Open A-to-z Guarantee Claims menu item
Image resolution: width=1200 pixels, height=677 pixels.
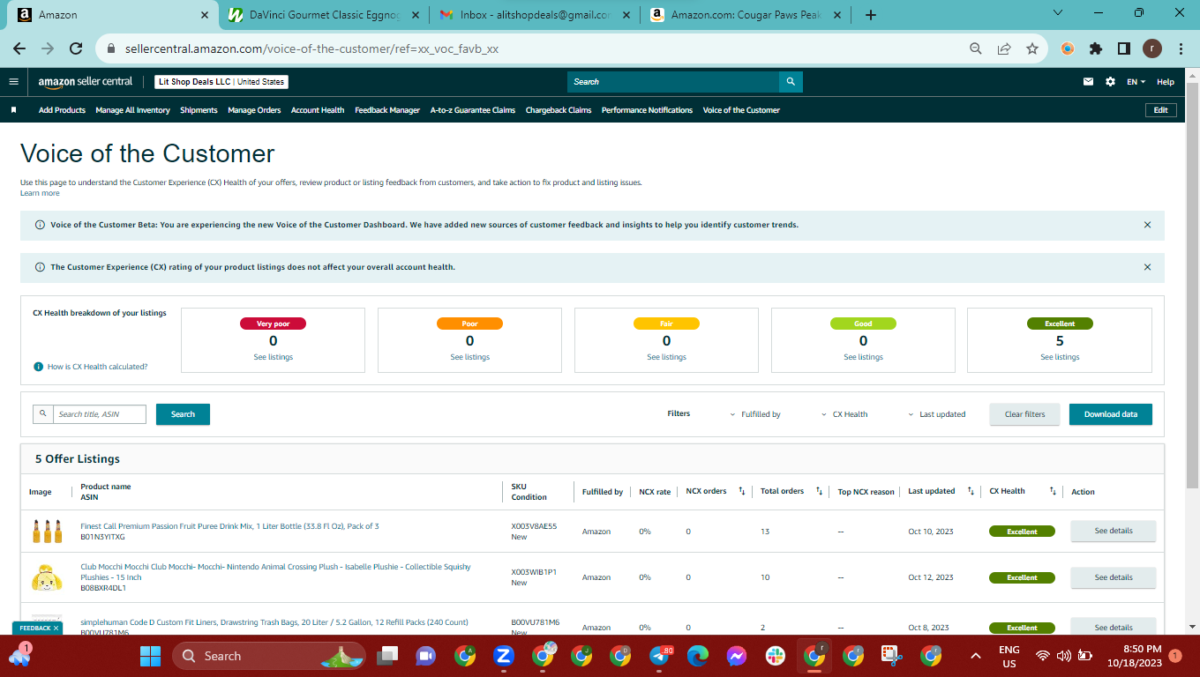[473, 110]
